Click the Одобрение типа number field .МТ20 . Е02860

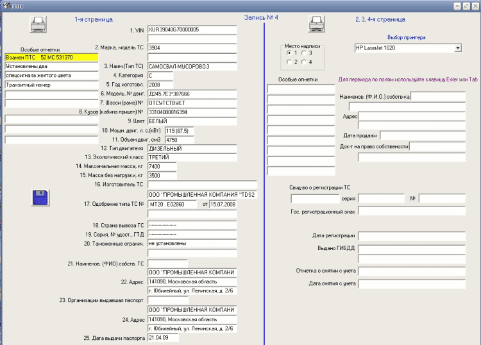pyautogui.click(x=172, y=204)
